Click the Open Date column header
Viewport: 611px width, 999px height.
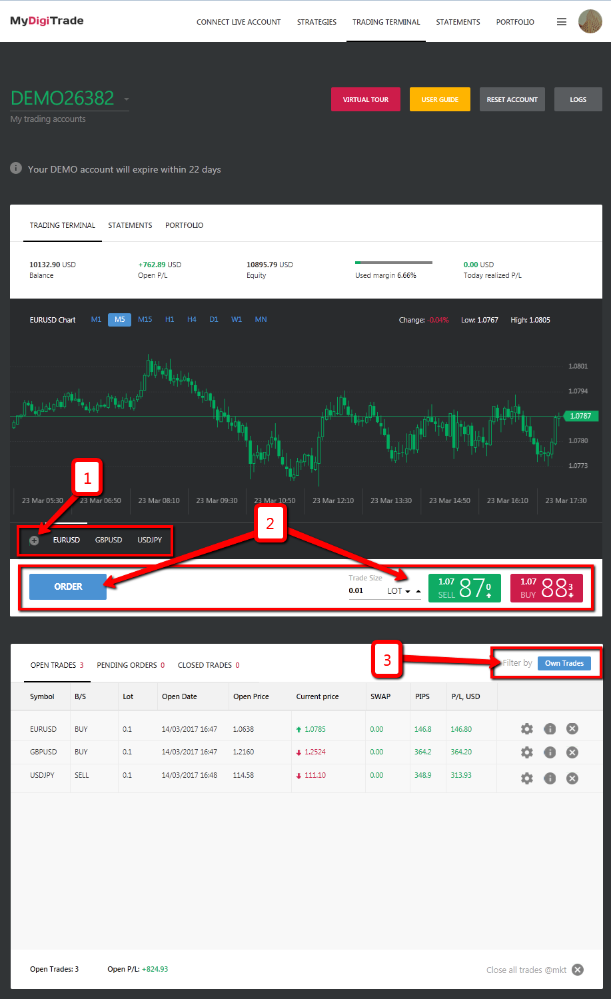[x=179, y=696]
